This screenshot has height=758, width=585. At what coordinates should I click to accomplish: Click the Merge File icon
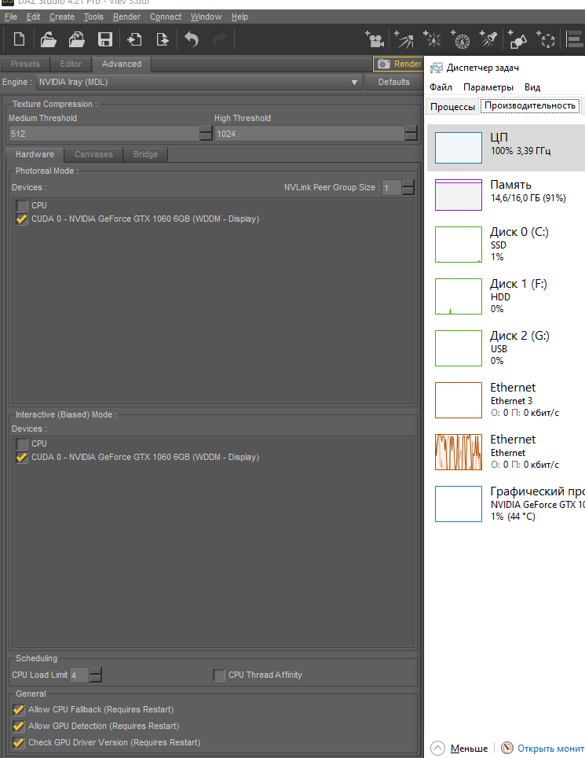coord(77,39)
